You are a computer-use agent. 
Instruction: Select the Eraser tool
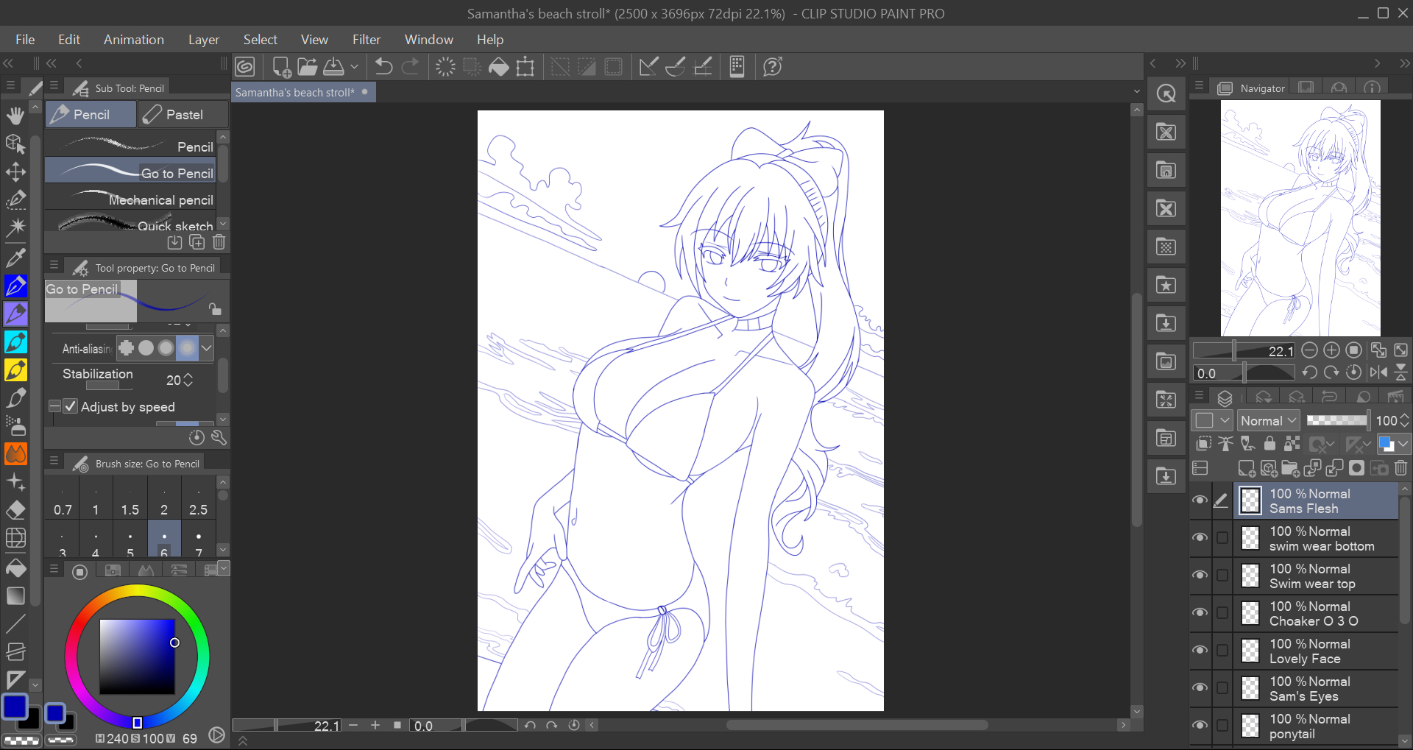tap(15, 510)
